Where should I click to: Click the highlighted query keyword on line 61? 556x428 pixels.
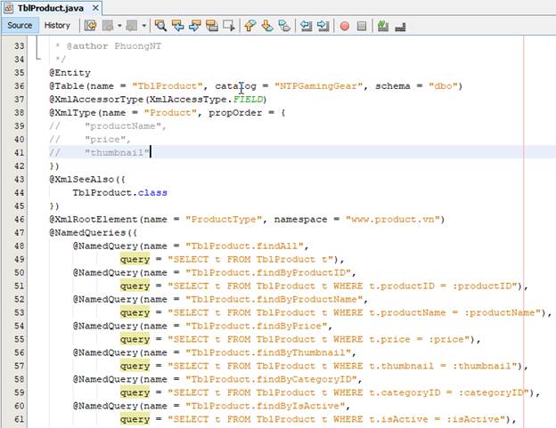tap(135, 419)
